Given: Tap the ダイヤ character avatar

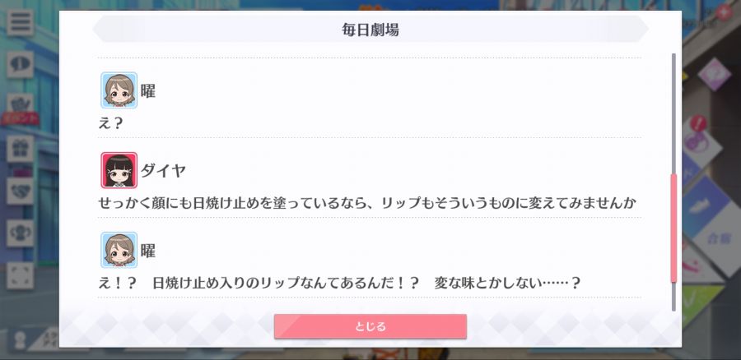Looking at the screenshot, I should [x=119, y=170].
